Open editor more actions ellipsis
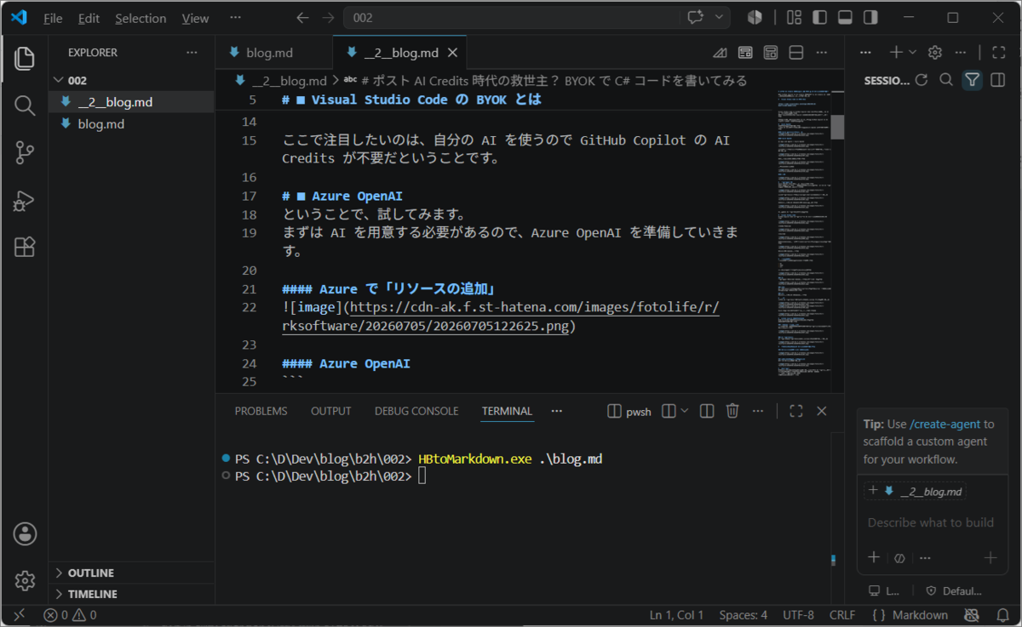The height and width of the screenshot is (627, 1022). (822, 53)
